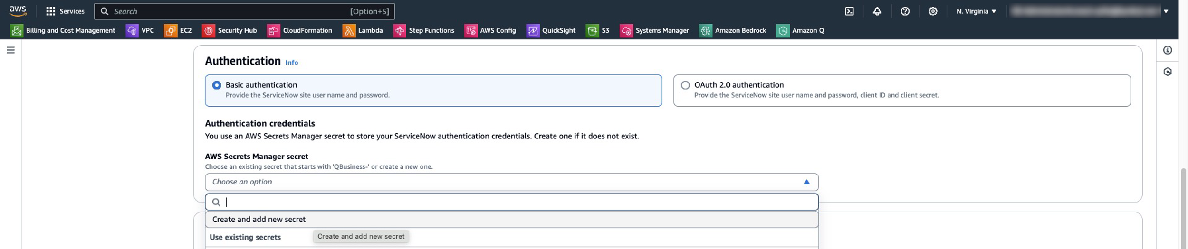Focus the top AWS Search box
The width and height of the screenshot is (1188, 249).
(x=244, y=11)
